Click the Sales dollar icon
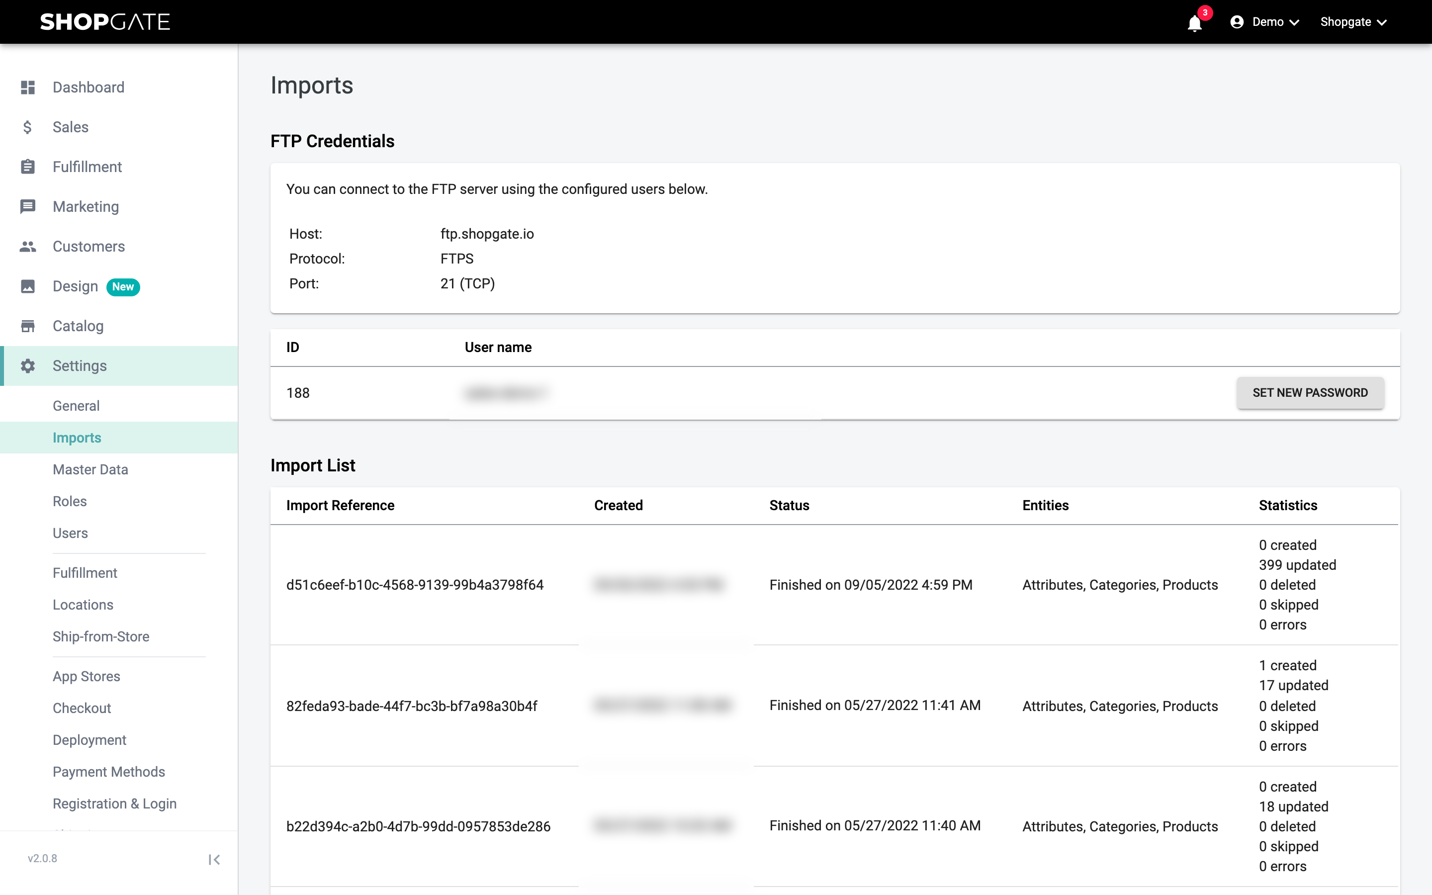This screenshot has height=895, width=1432. (28, 127)
